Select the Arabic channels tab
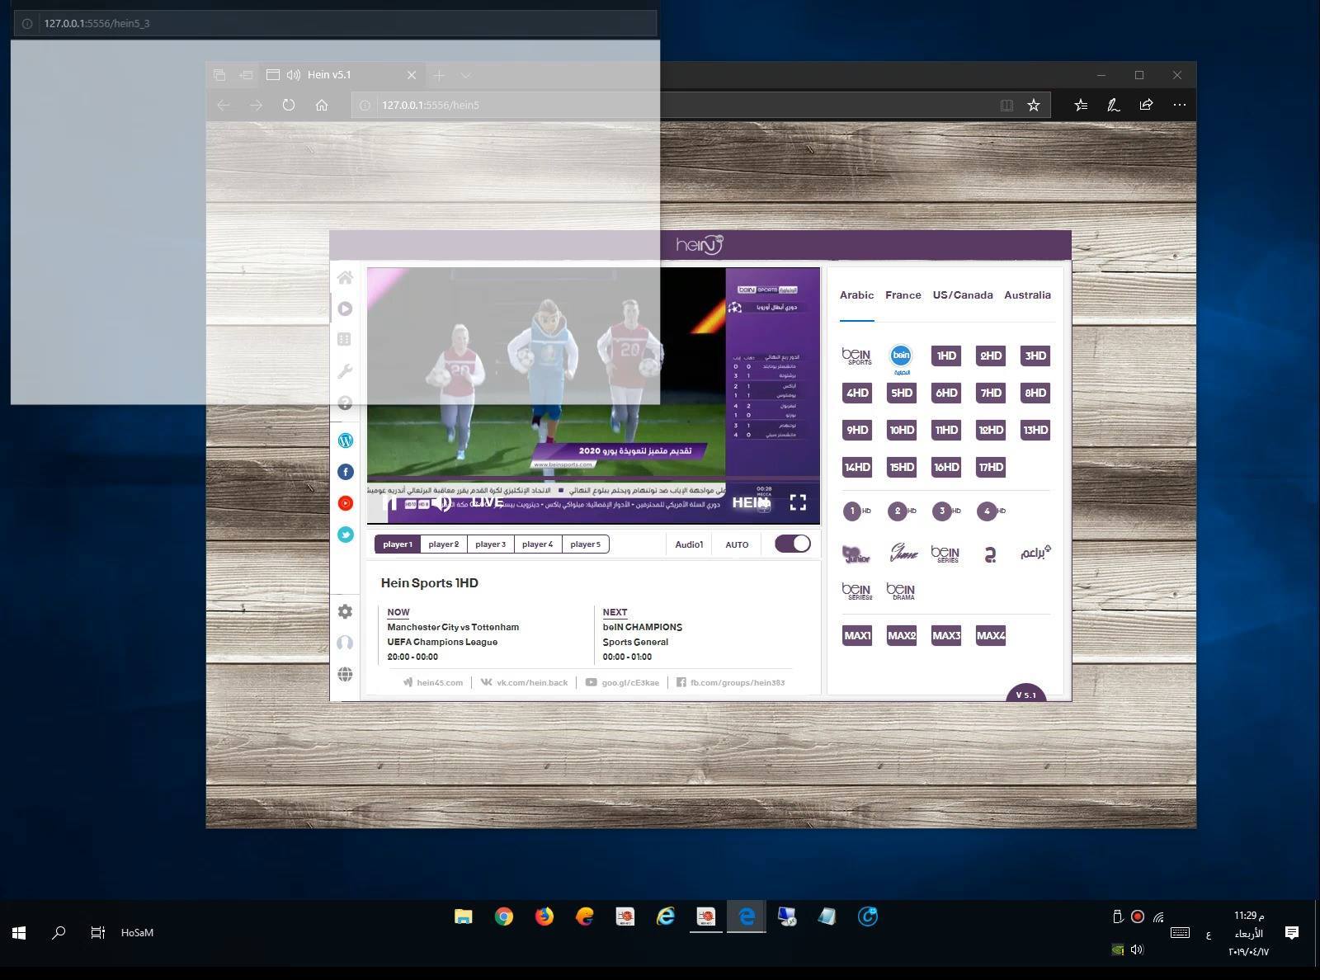The width and height of the screenshot is (1320, 980). click(856, 295)
